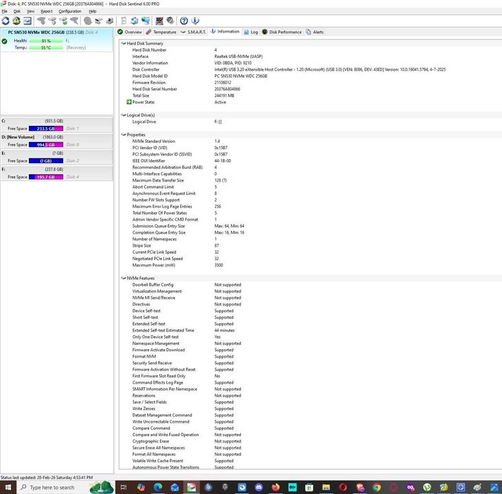Click the networked computers toolbar icon
Viewport: 502px width, 494px height.
point(146,21)
